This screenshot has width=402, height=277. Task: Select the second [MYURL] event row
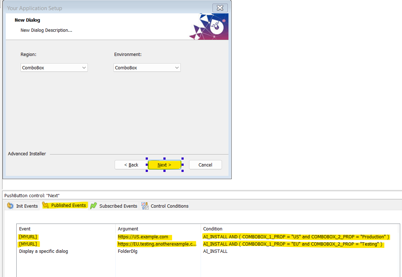click(x=28, y=244)
